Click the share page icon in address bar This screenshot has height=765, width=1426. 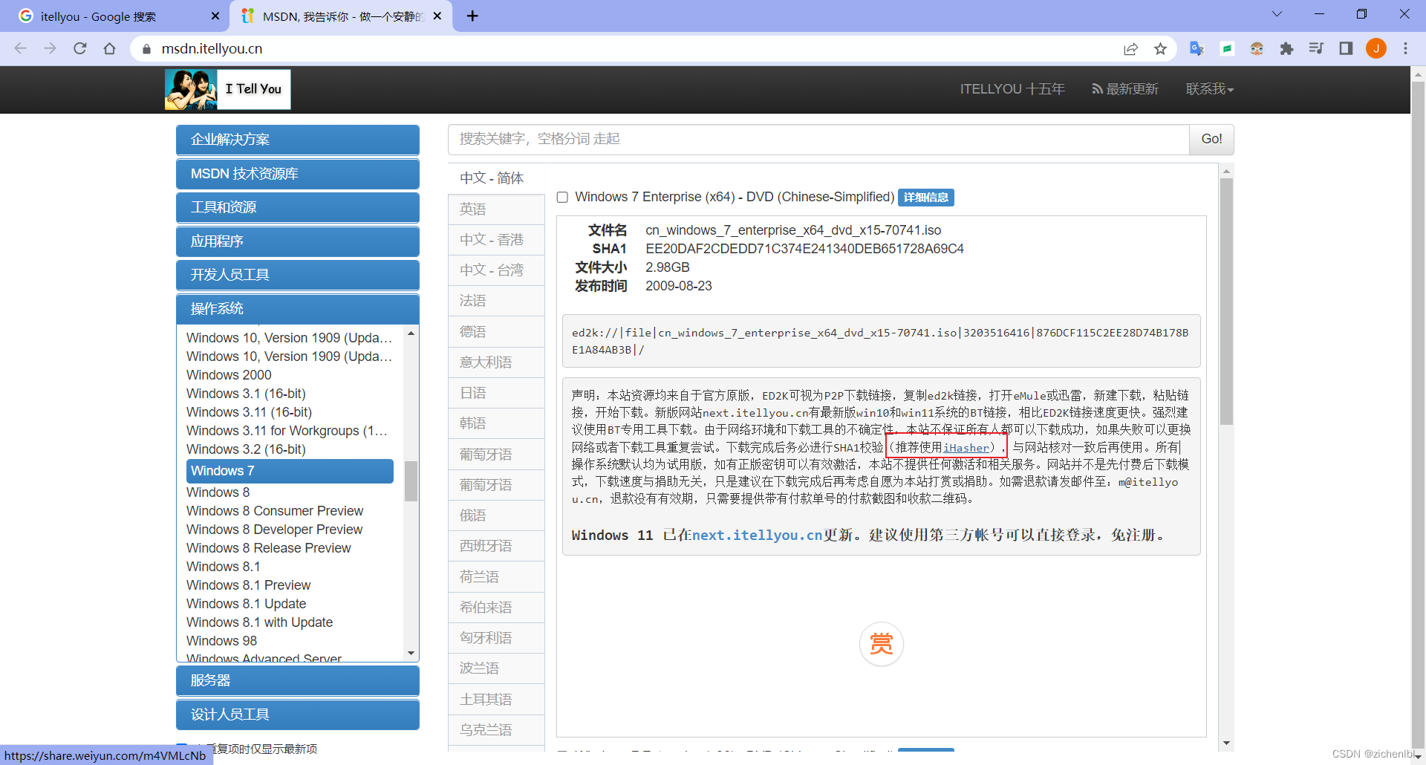tap(1130, 48)
